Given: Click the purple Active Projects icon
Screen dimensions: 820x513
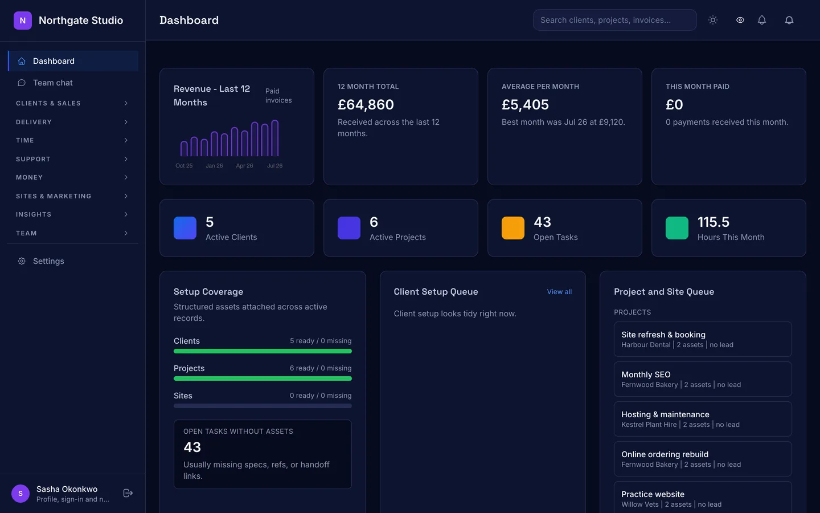Looking at the screenshot, I should point(349,228).
